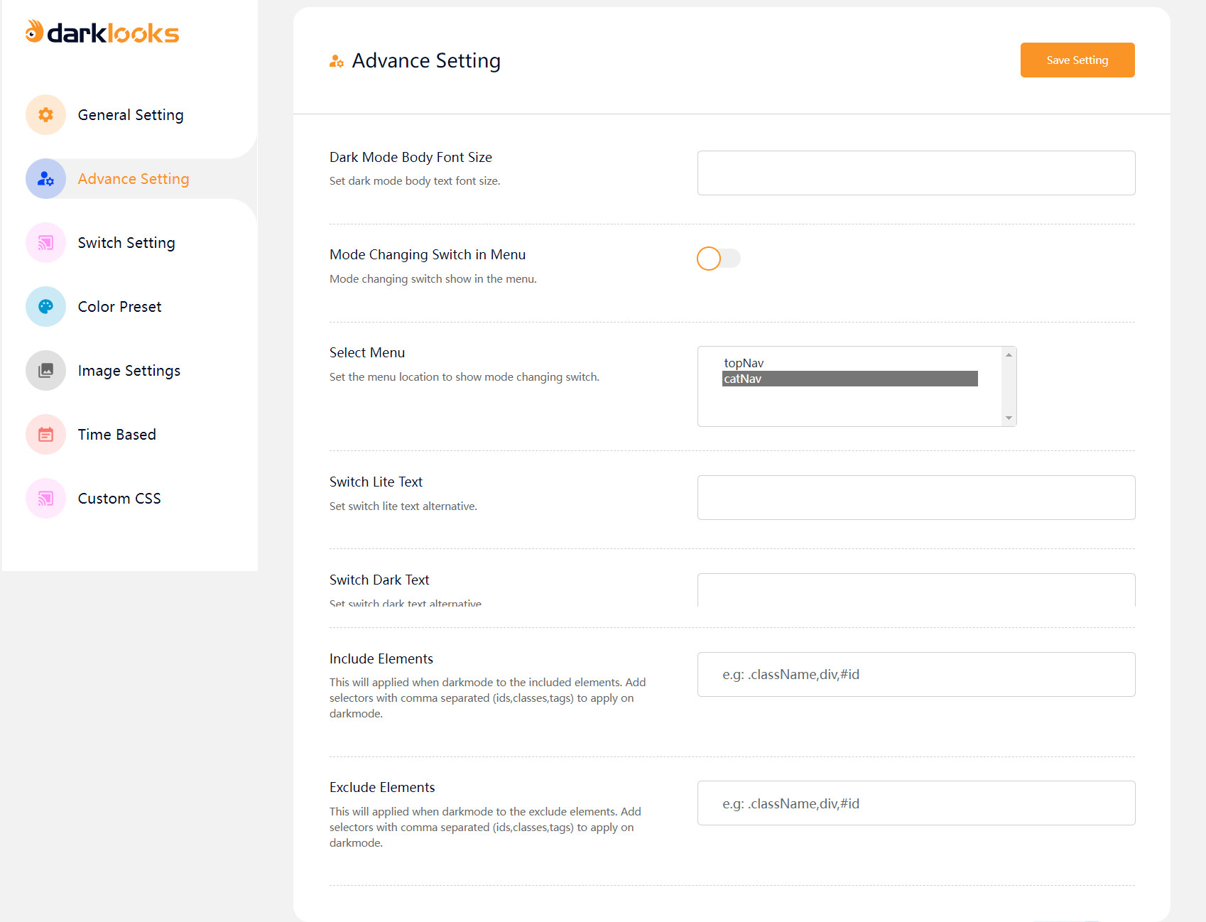The width and height of the screenshot is (1206, 922).
Task: Click the Custom CSS sidebar icon
Action: (x=45, y=499)
